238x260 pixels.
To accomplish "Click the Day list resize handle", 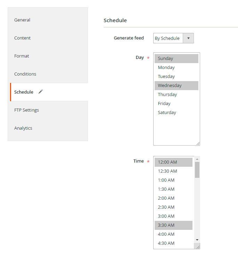I will coord(198,143).
